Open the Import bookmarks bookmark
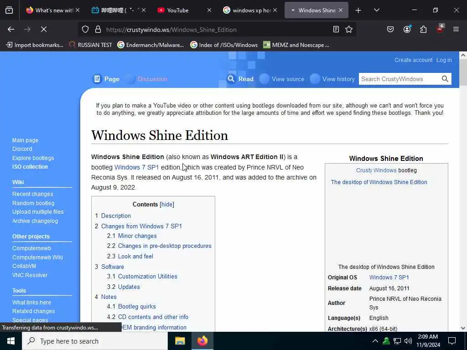The height and width of the screenshot is (350, 467). point(35,45)
